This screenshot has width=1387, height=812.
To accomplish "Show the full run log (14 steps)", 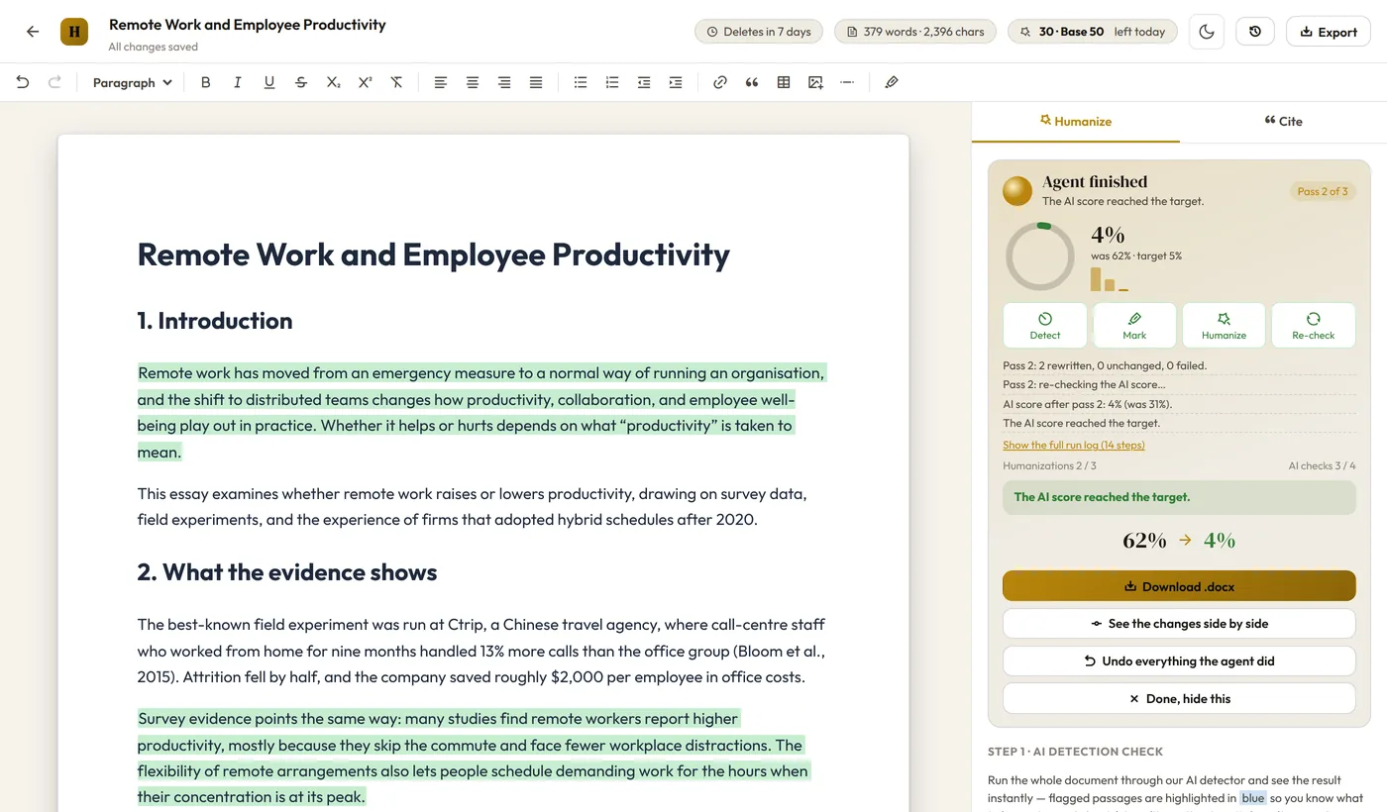I will (x=1073, y=446).
